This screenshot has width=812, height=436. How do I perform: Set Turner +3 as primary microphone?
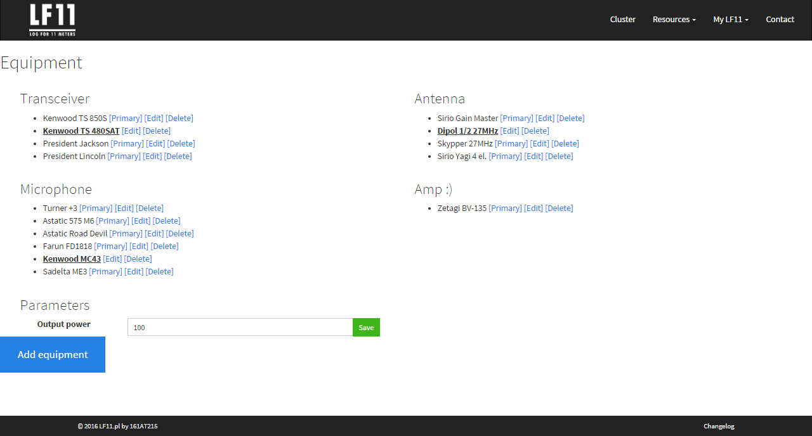(x=96, y=208)
